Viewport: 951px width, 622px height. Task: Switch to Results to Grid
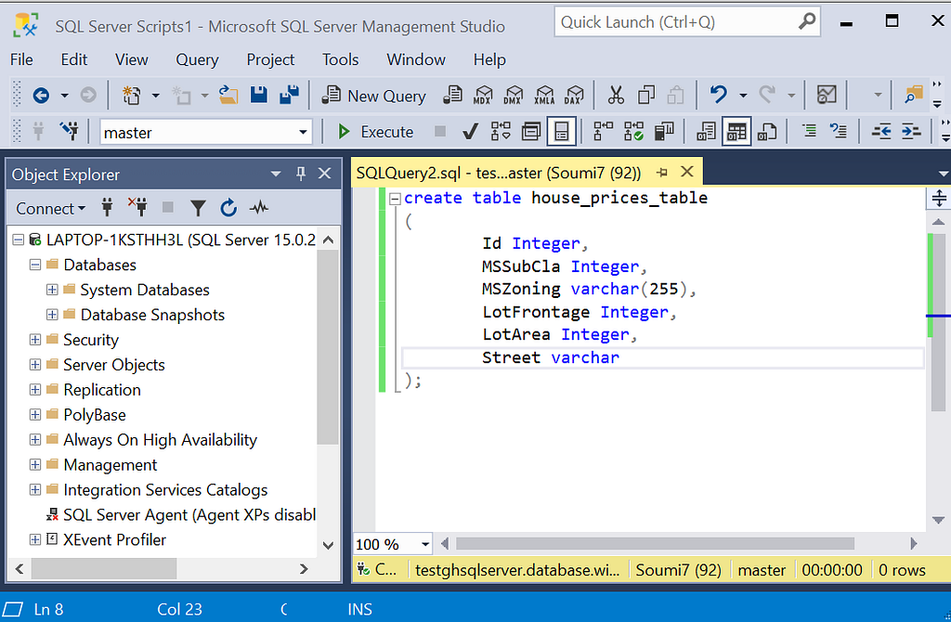[x=736, y=131]
